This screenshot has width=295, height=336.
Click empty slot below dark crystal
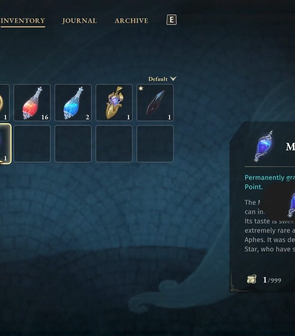pos(155,144)
